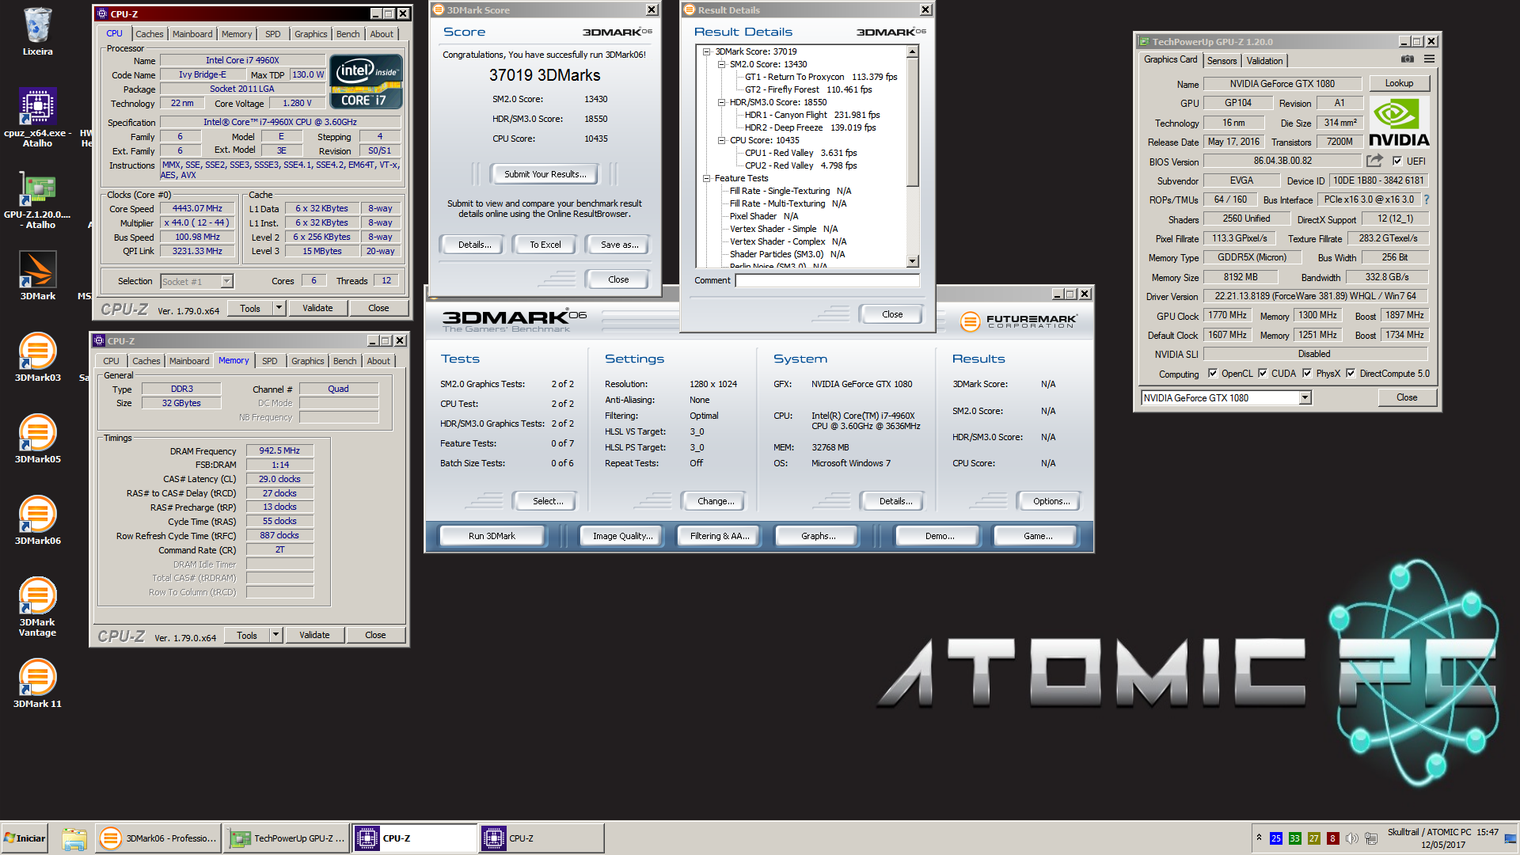The height and width of the screenshot is (855, 1520).
Task: Open the 3DMark 11 desktop shortcut icon
Action: [x=37, y=683]
